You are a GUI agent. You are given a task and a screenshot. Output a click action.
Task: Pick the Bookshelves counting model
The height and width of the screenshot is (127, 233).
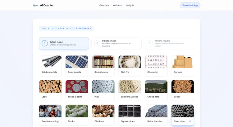tap(103, 66)
